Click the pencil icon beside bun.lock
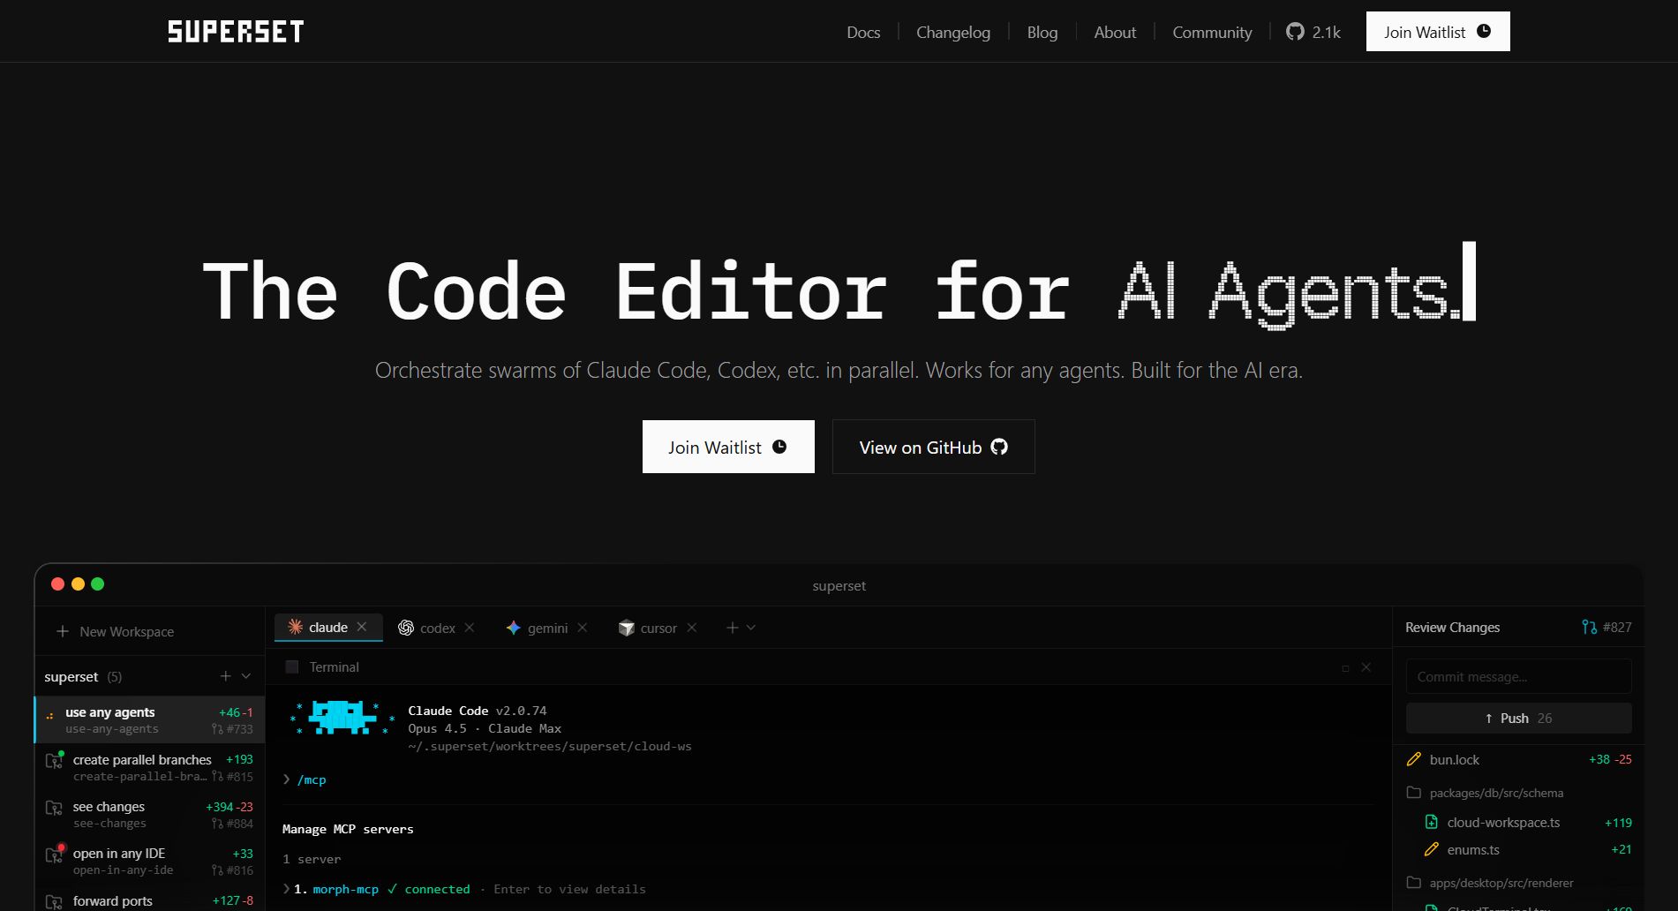This screenshot has width=1678, height=911. (x=1414, y=759)
